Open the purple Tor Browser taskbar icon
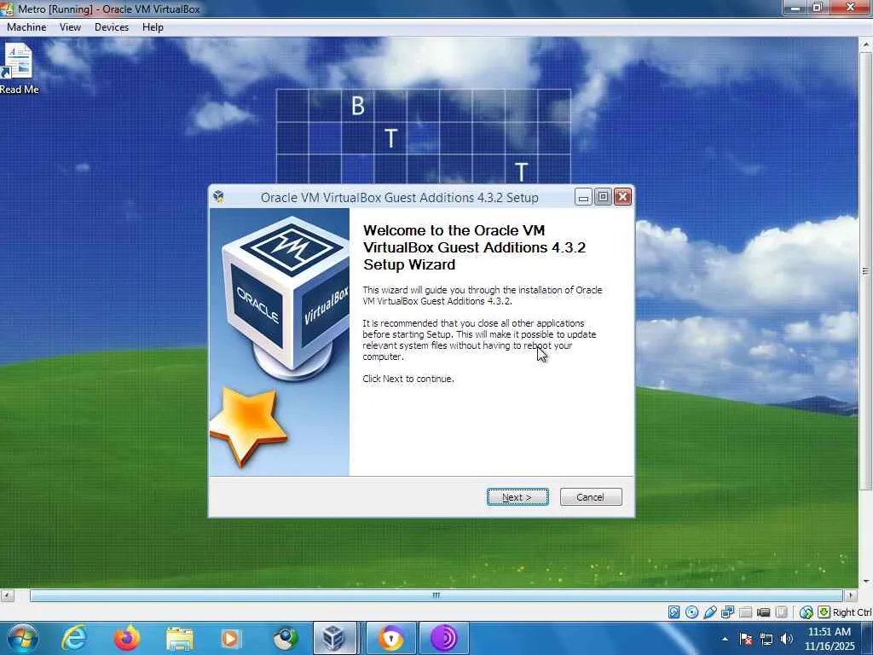 [443, 638]
